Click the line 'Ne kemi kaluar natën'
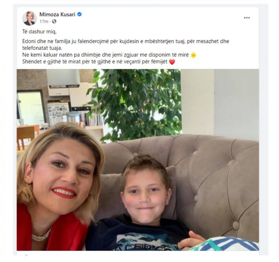The image size is (279, 262). coord(105,55)
